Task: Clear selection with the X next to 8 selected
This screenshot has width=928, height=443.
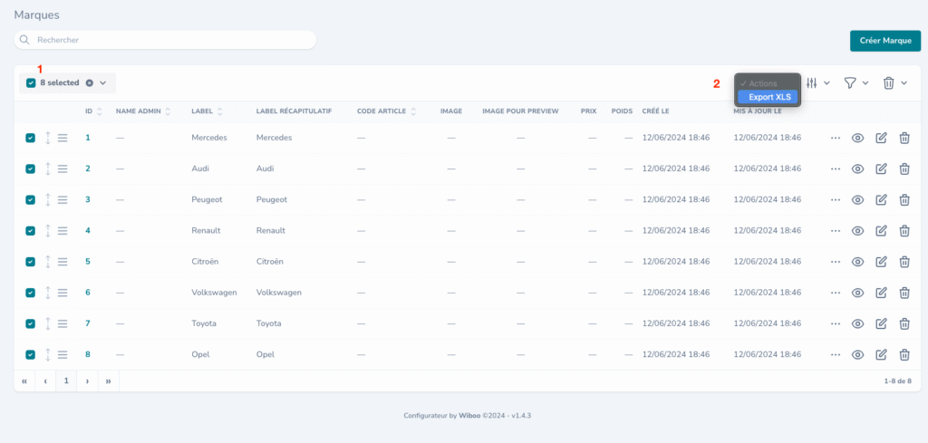Action: point(89,82)
